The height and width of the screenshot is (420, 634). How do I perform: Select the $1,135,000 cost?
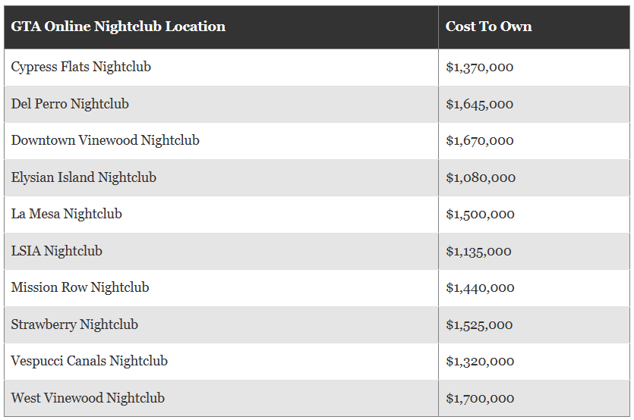(x=478, y=252)
